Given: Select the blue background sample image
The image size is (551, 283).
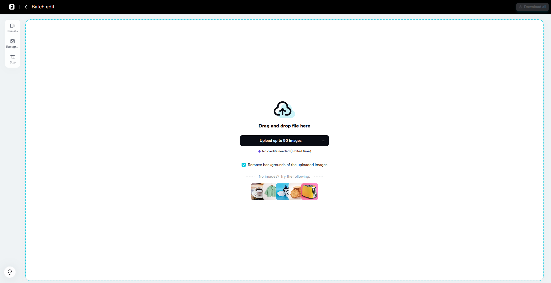Looking at the screenshot, I should tap(282, 191).
